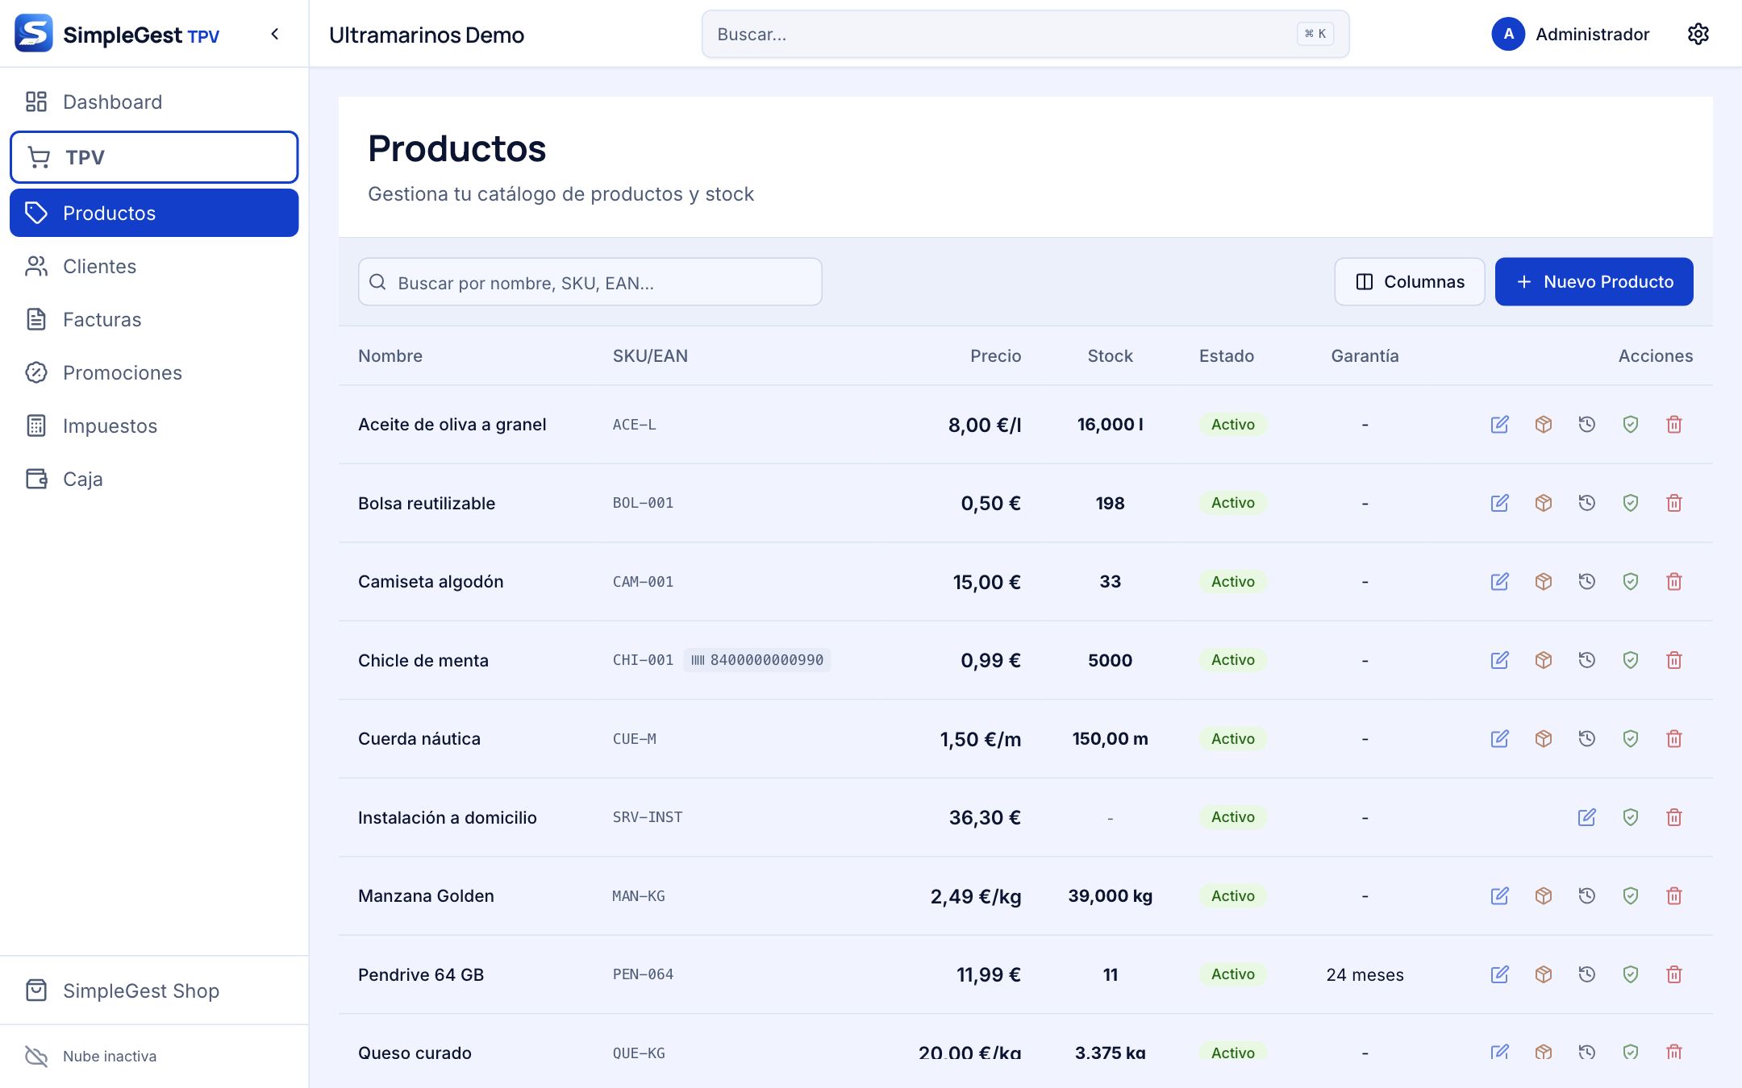Delete the Pendrive 64 GB product

[x=1673, y=974]
